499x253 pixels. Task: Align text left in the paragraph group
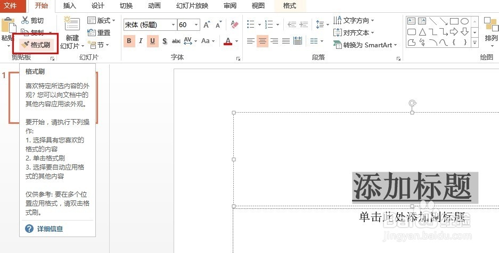pyautogui.click(x=251, y=41)
